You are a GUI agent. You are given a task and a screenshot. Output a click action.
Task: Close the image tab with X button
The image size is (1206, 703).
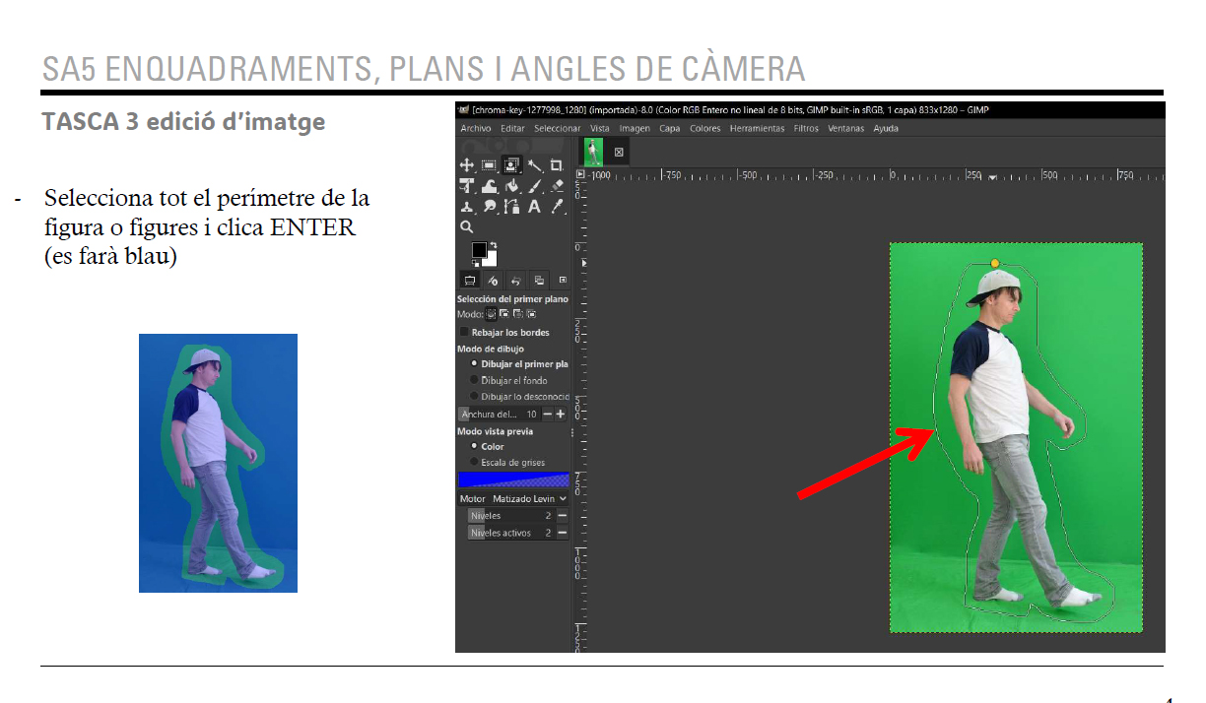coord(619,153)
